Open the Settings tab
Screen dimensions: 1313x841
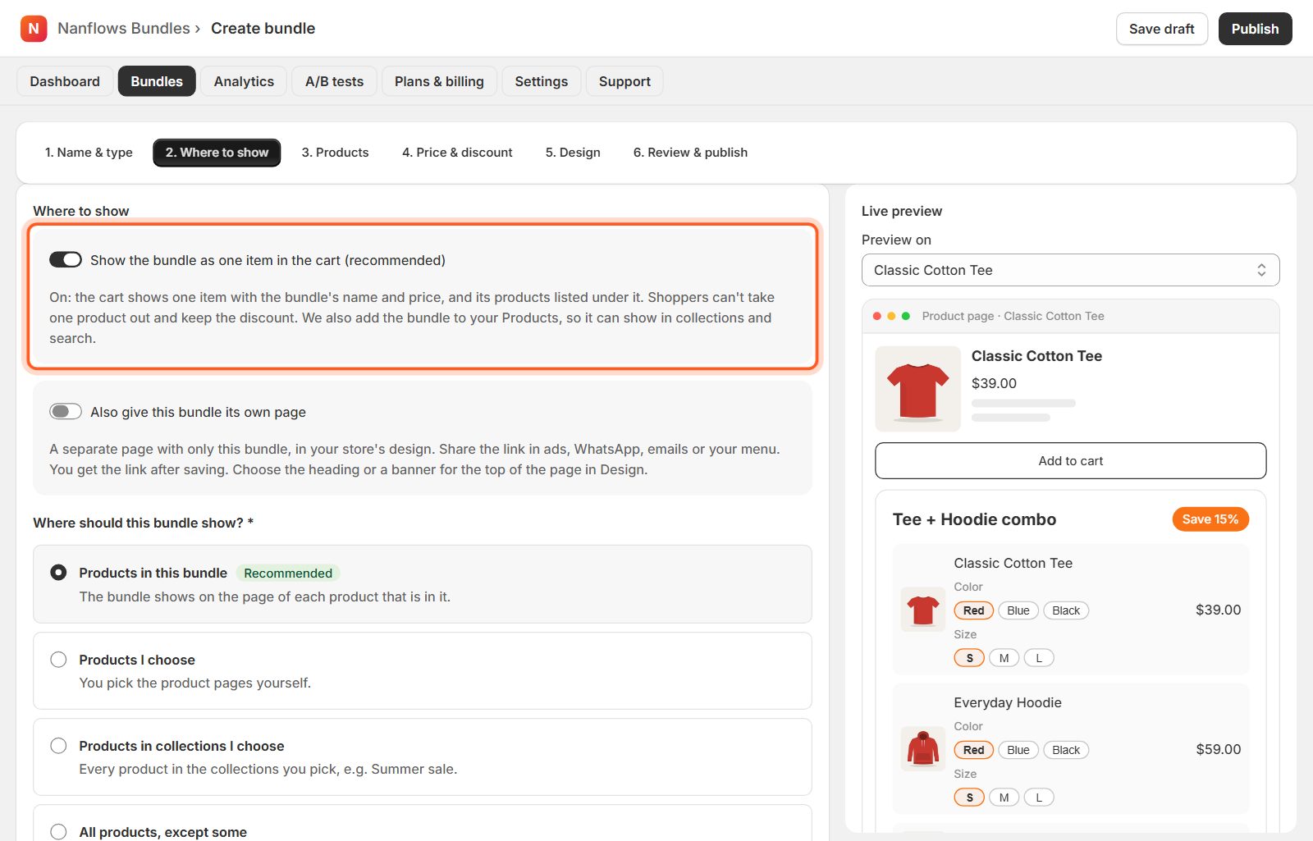point(542,81)
